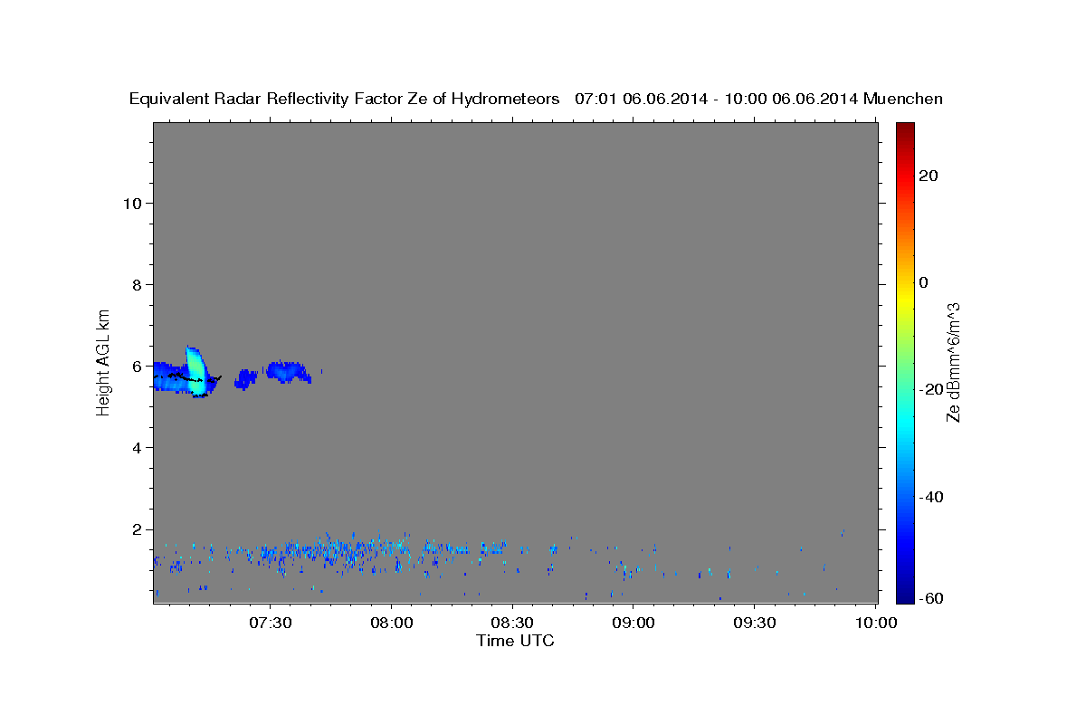Click the height tick label 10
This screenshot has width=1086, height=724.
131,203
